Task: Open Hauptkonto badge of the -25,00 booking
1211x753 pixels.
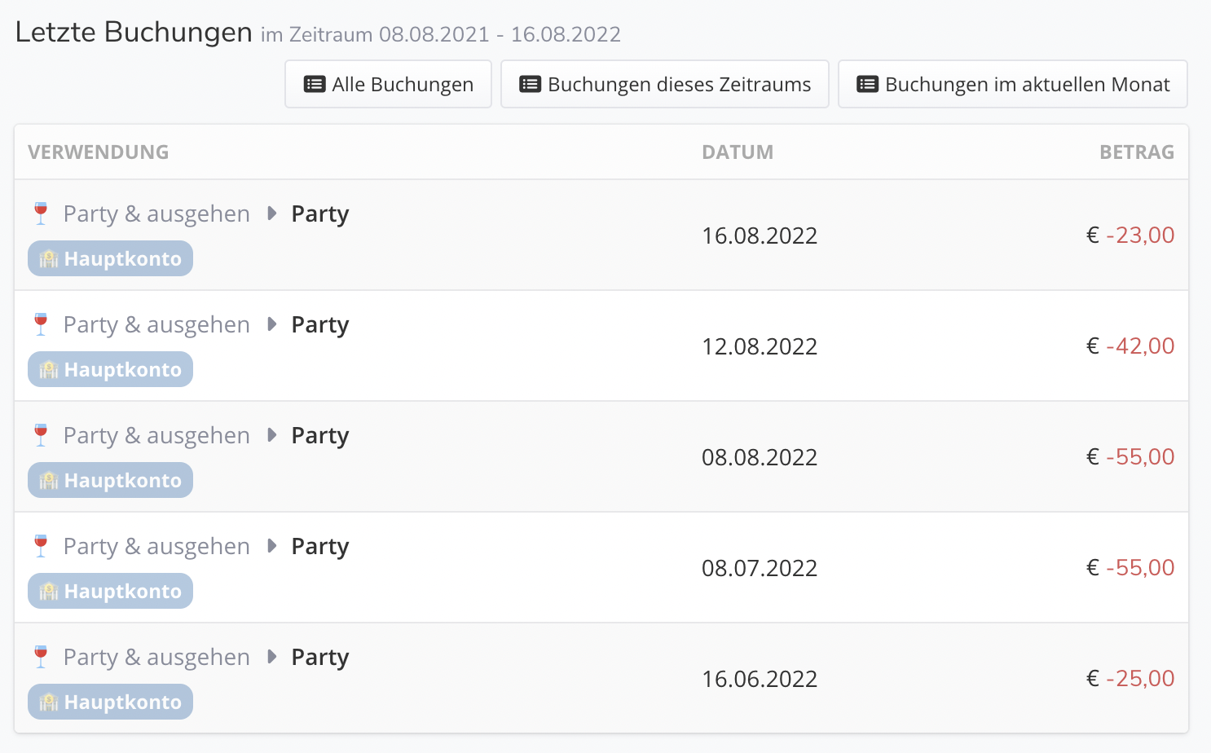Action: coord(110,702)
